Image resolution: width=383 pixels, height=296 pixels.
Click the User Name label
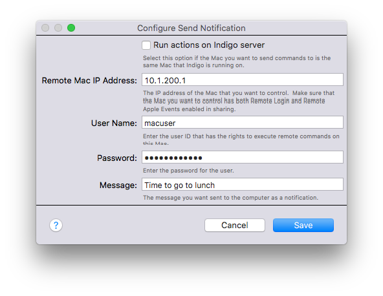click(114, 123)
